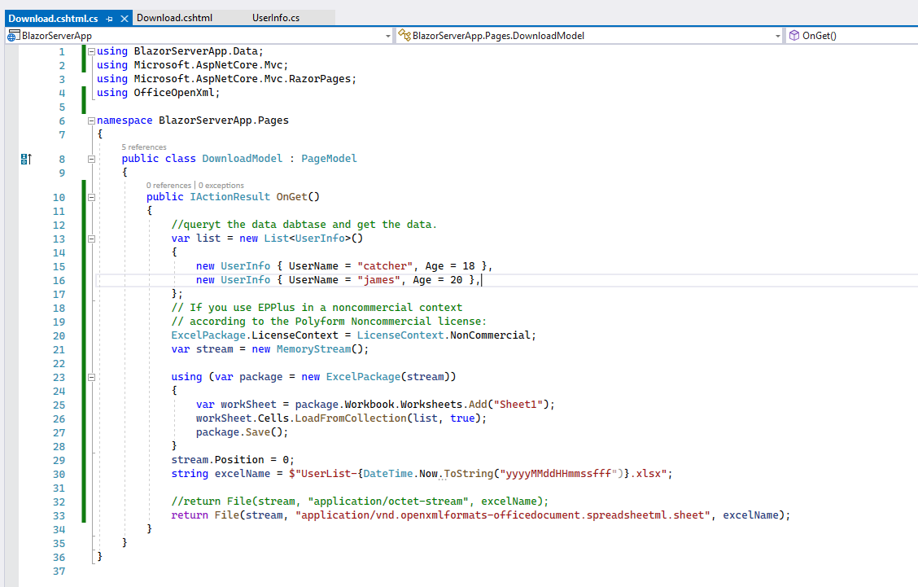Screen dimensions: 918x587
Task: Click MemoryStream on line 21
Action: (x=314, y=349)
